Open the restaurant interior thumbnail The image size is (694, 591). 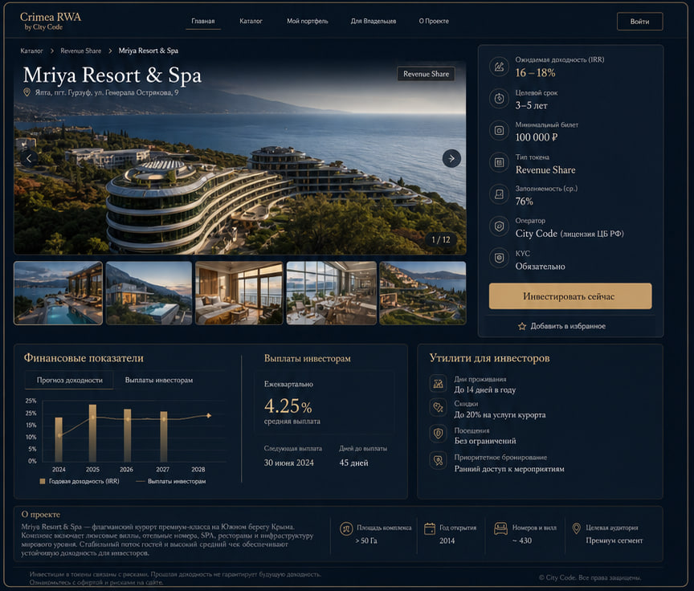click(x=332, y=293)
